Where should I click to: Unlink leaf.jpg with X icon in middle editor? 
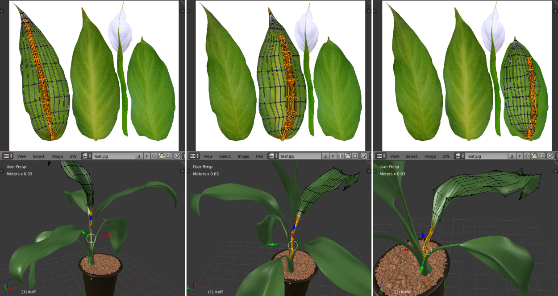[355, 156]
